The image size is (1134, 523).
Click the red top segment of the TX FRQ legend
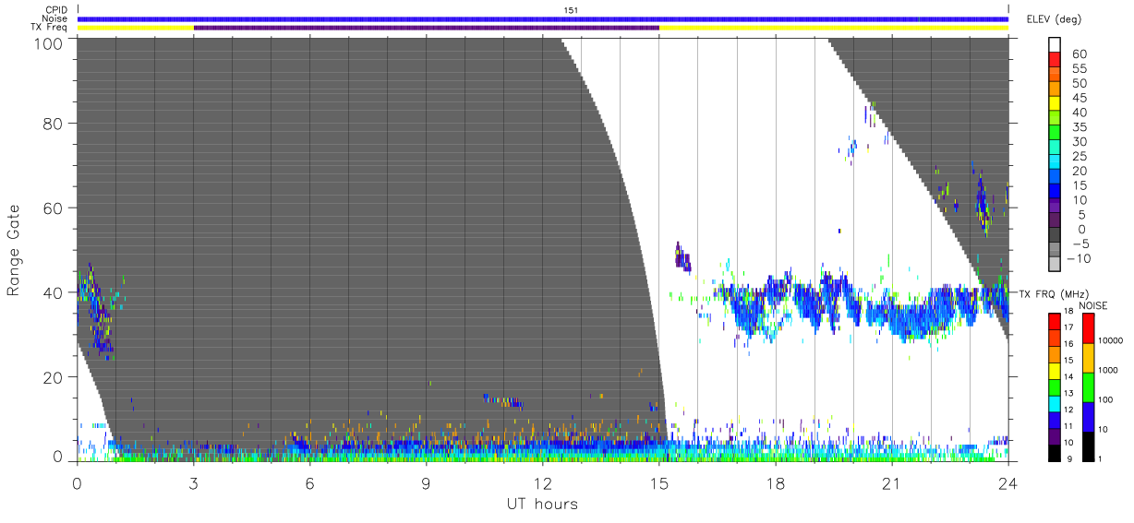click(1054, 322)
